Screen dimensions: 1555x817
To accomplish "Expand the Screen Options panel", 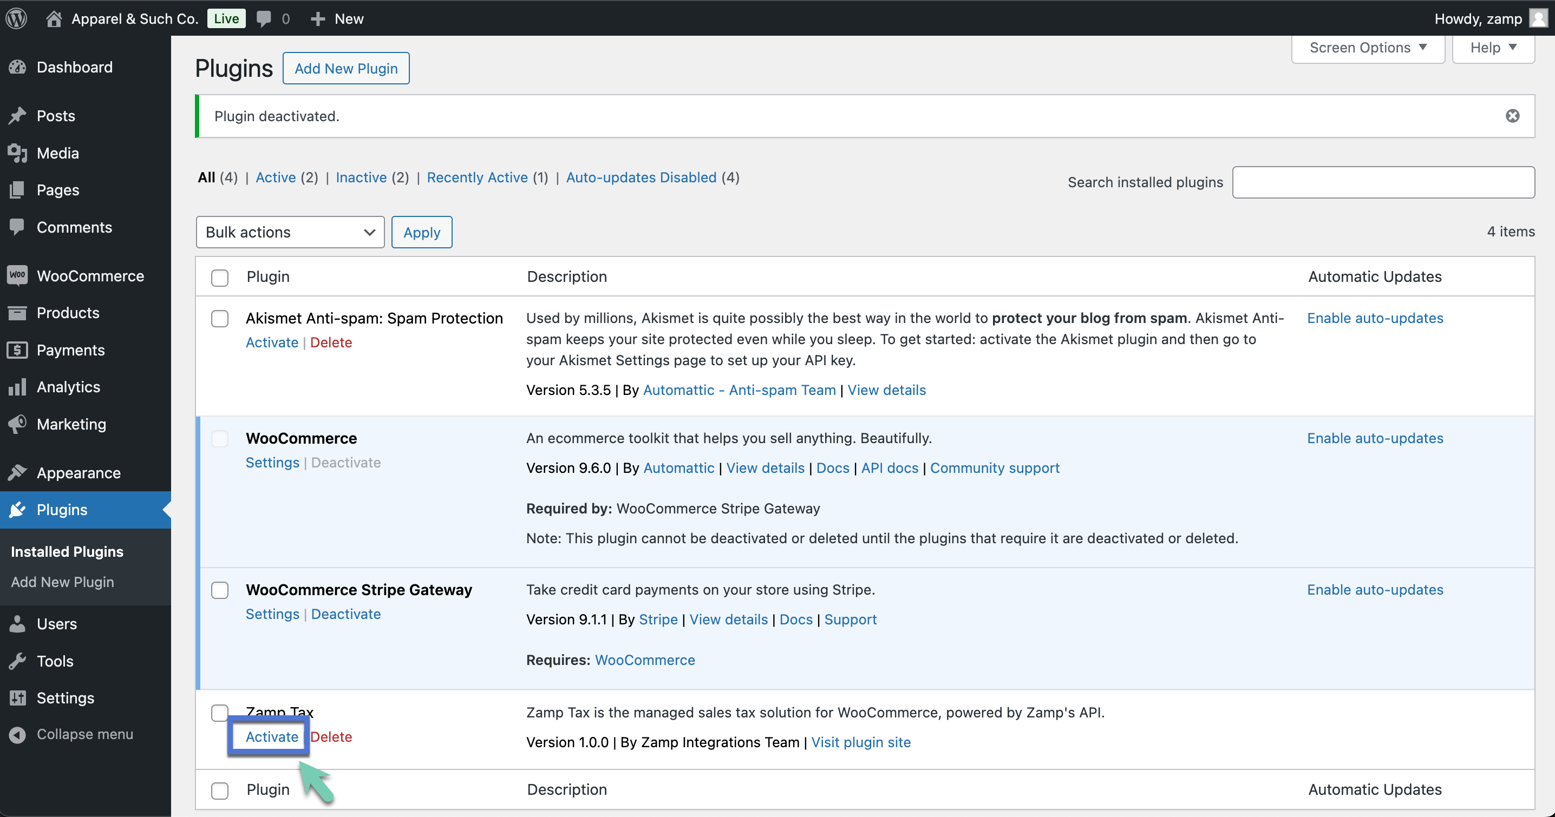I will (1368, 48).
